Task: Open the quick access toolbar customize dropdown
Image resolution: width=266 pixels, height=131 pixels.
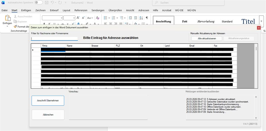Action: [x=66, y=3]
